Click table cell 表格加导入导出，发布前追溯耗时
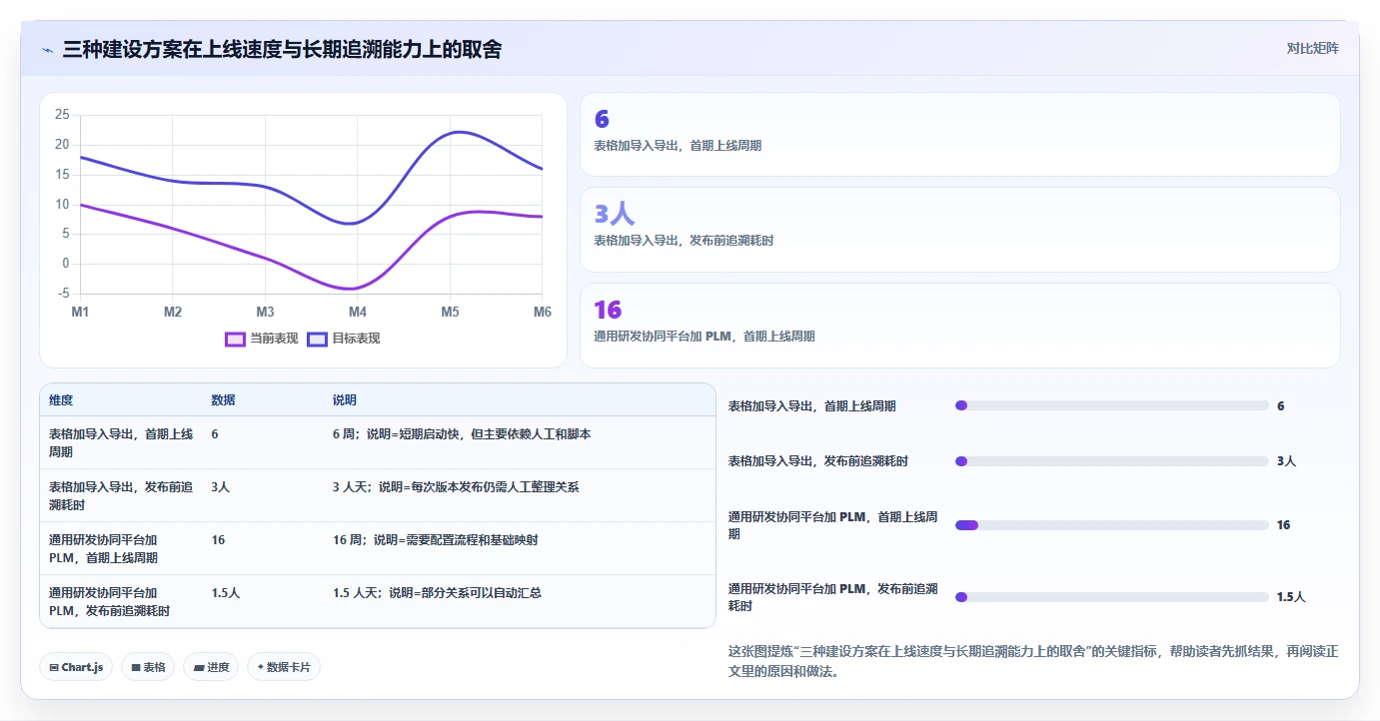The height and width of the screenshot is (721, 1380). [x=121, y=495]
